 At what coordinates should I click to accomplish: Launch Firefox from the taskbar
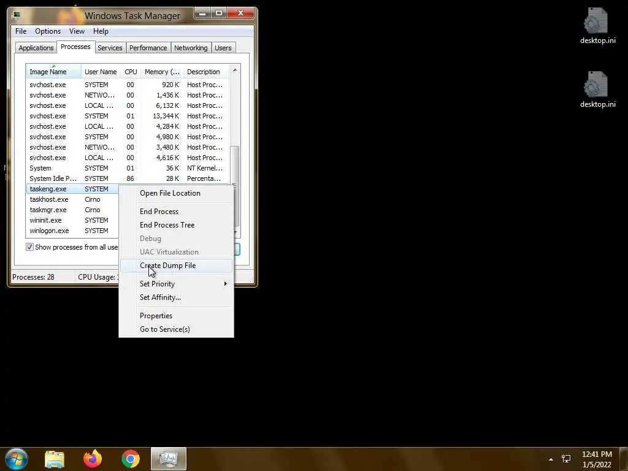[93, 459]
